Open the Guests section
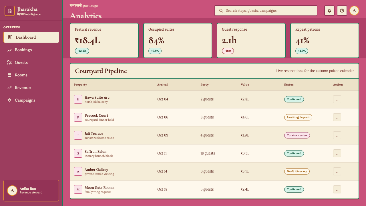 click(31, 62)
